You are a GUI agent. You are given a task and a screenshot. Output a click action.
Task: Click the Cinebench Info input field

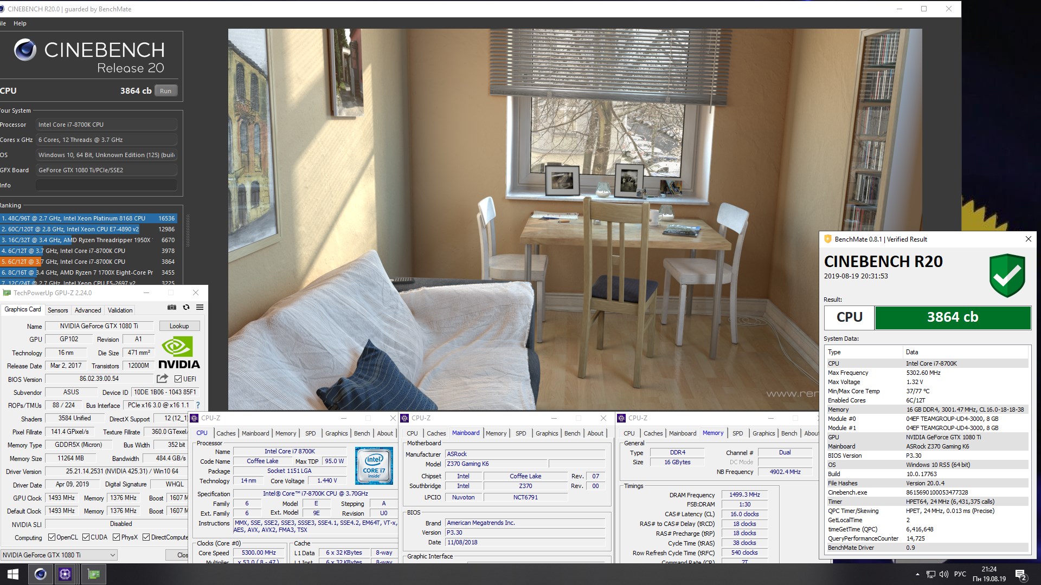tap(106, 185)
